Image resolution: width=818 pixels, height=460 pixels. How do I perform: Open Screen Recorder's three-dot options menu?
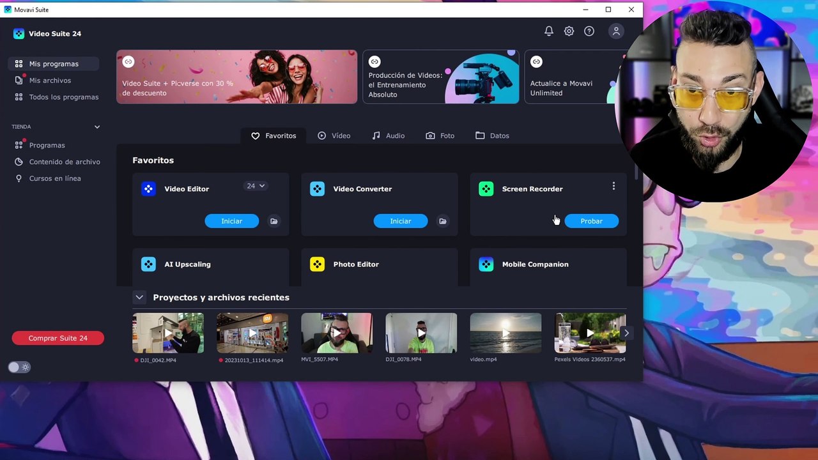pos(613,186)
